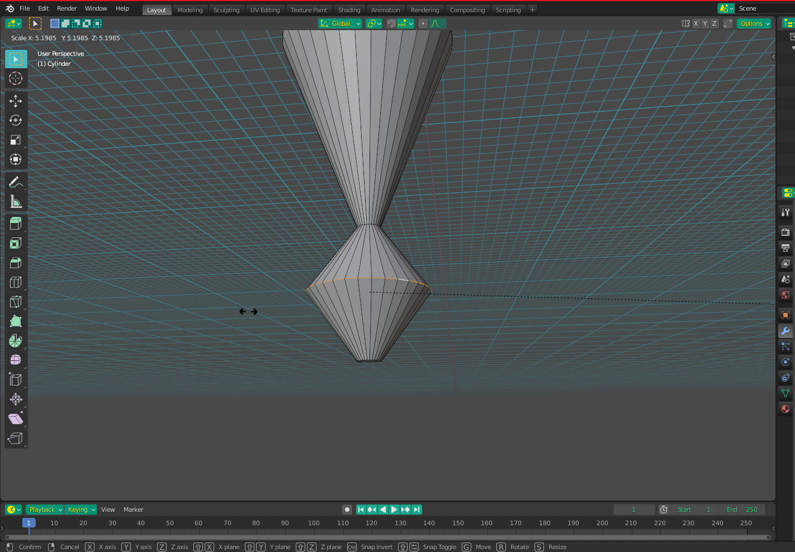The height and width of the screenshot is (552, 795).
Task: Select the Edge Slide tool
Action: click(16, 379)
